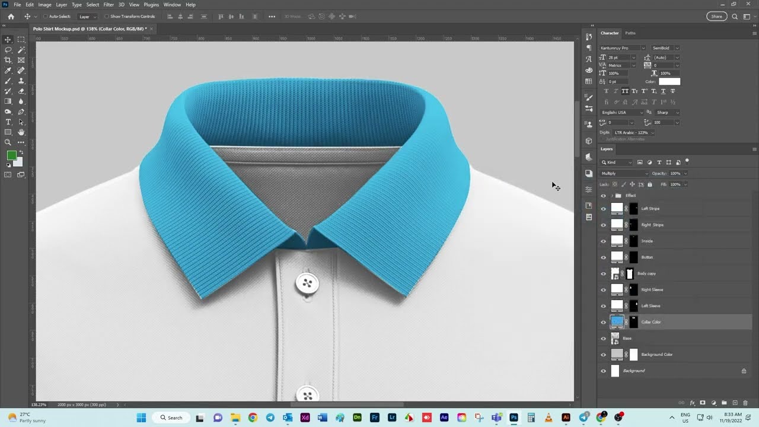The height and width of the screenshot is (427, 759).
Task: Create new adjustment layer
Action: [x=713, y=403]
